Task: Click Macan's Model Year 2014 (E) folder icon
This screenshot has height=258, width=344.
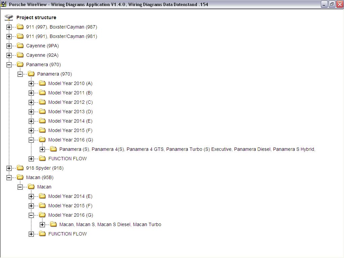Action: tap(42, 196)
